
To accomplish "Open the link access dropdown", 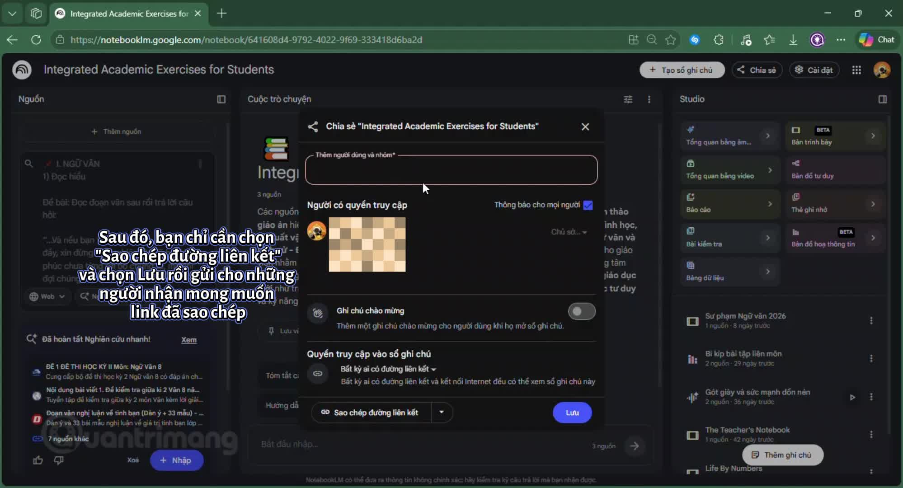I will tap(388, 369).
